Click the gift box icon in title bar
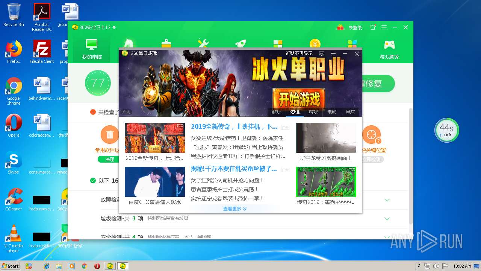Screen dimensions: 481x271 340,27
